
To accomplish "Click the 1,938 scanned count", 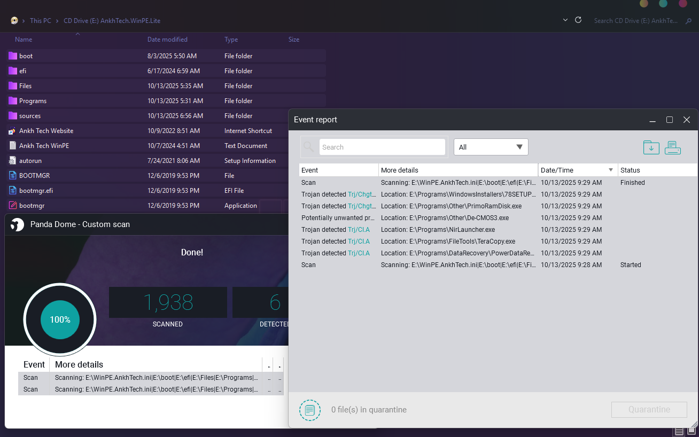I will [x=168, y=302].
